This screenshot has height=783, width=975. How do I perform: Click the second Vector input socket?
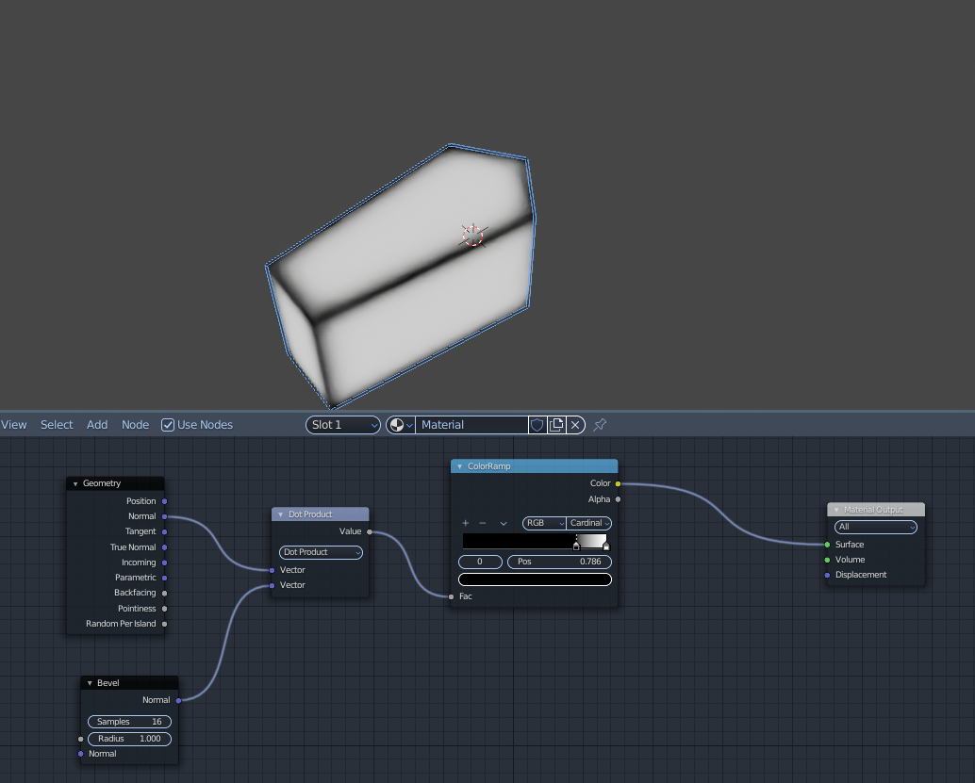coord(272,585)
